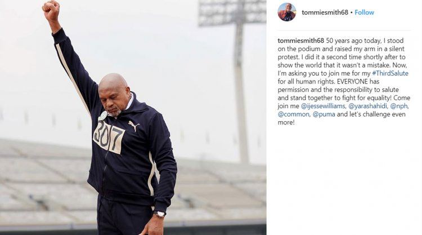Open the @puma profile mention
The image size is (422, 235).
[324, 114]
